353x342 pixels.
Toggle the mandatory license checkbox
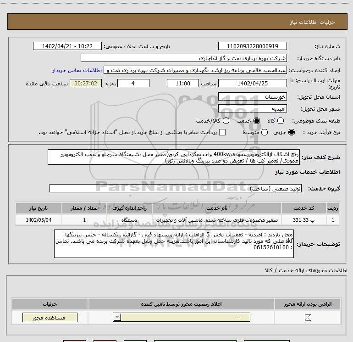pos(308,318)
